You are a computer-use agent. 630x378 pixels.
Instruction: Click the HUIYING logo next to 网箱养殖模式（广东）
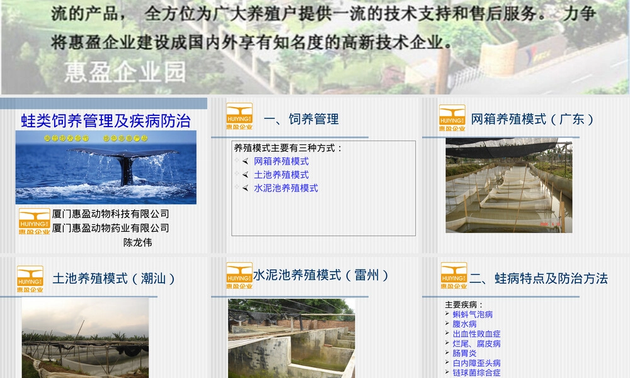(x=452, y=118)
